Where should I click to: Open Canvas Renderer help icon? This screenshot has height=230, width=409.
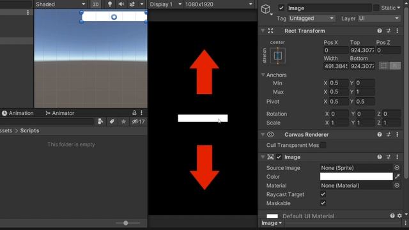tap(380, 135)
